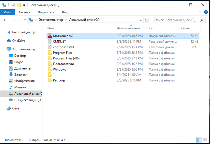Open Desktop in navigation pane
Image resolution: width=210 pixels, height=144 pixels.
[20, 56]
